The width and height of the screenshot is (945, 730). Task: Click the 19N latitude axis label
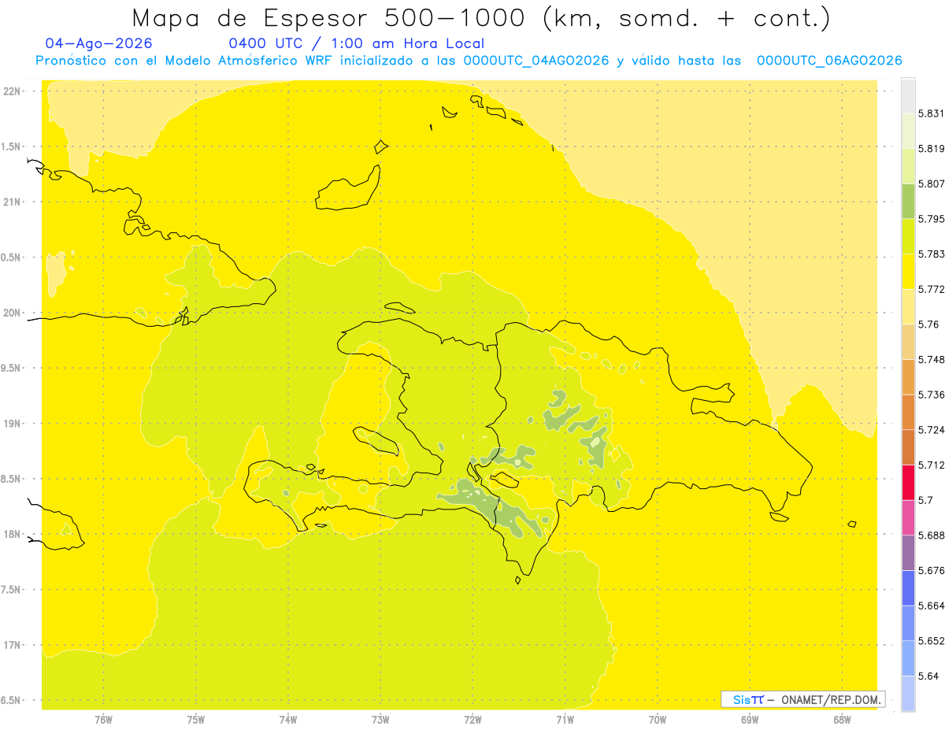[x=12, y=424]
